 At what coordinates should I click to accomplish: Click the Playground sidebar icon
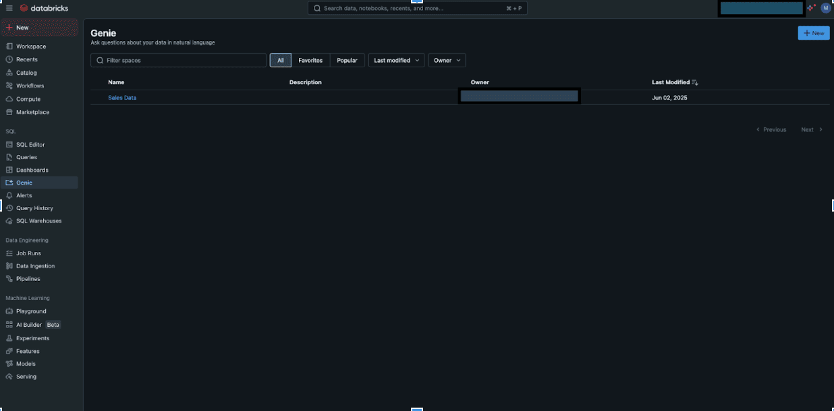click(9, 311)
